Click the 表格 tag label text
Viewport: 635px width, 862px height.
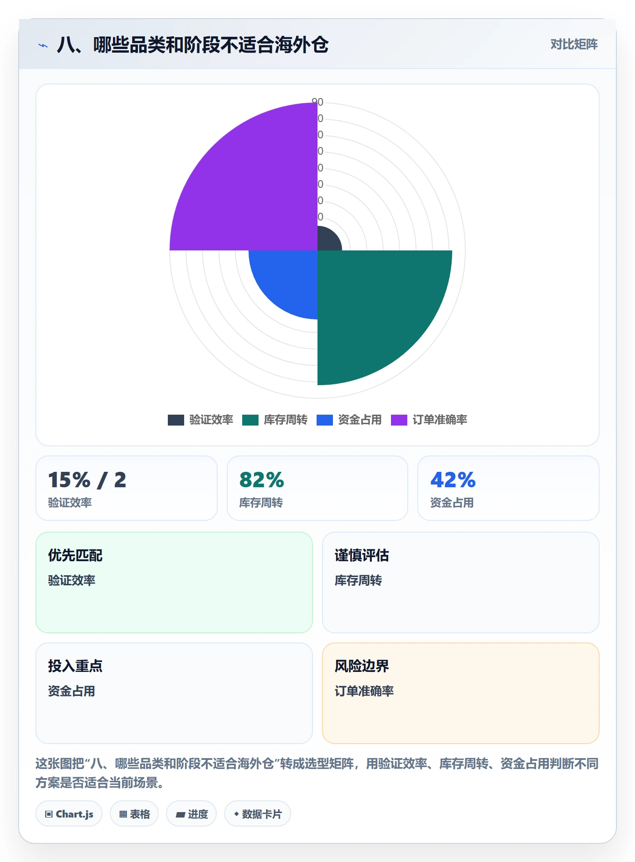pyautogui.click(x=140, y=814)
